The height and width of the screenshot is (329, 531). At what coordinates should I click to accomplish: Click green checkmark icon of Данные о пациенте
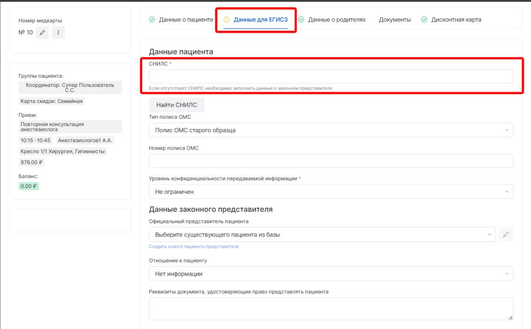click(152, 20)
